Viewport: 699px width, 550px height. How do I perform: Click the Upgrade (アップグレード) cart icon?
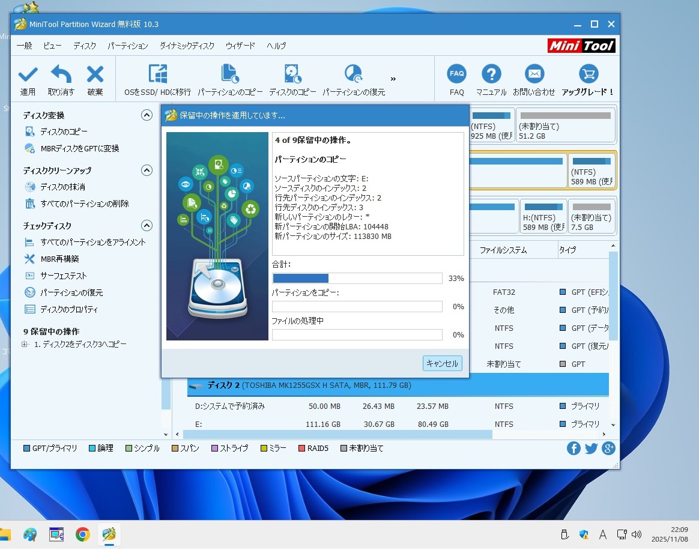(x=588, y=74)
